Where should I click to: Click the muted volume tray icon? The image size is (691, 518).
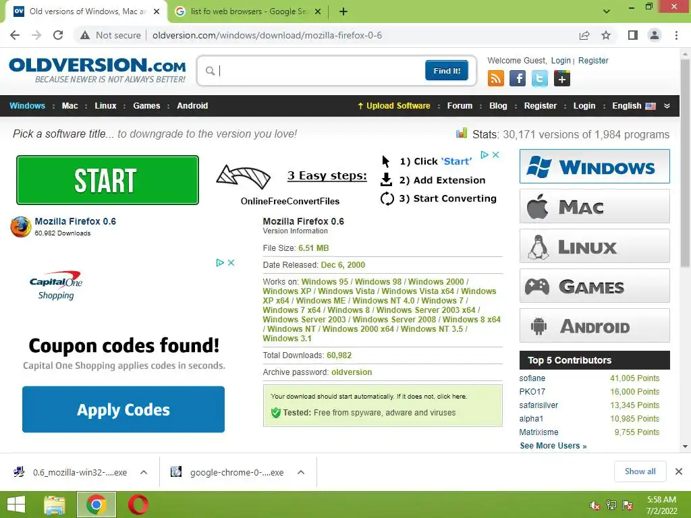click(595, 505)
